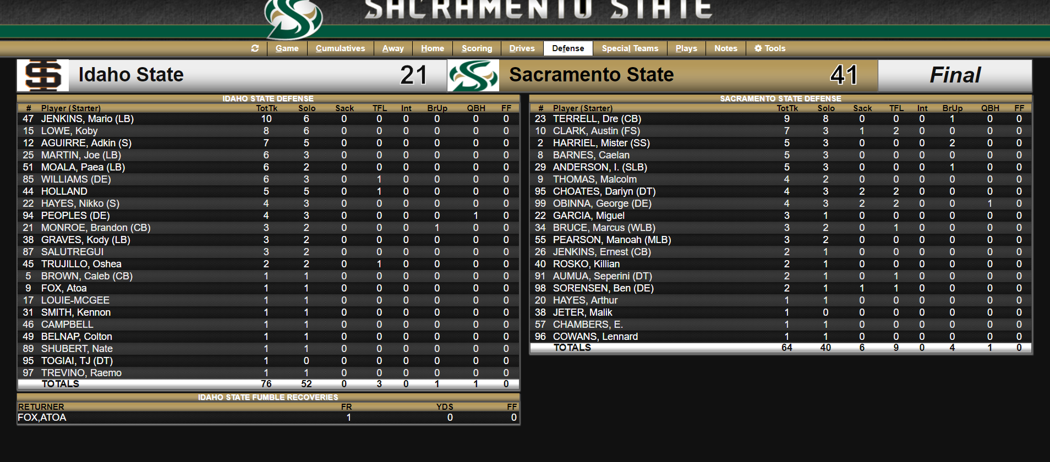Image resolution: width=1050 pixels, height=462 pixels.
Task: Click the refresh icon in the navigation bar
Action: point(255,48)
